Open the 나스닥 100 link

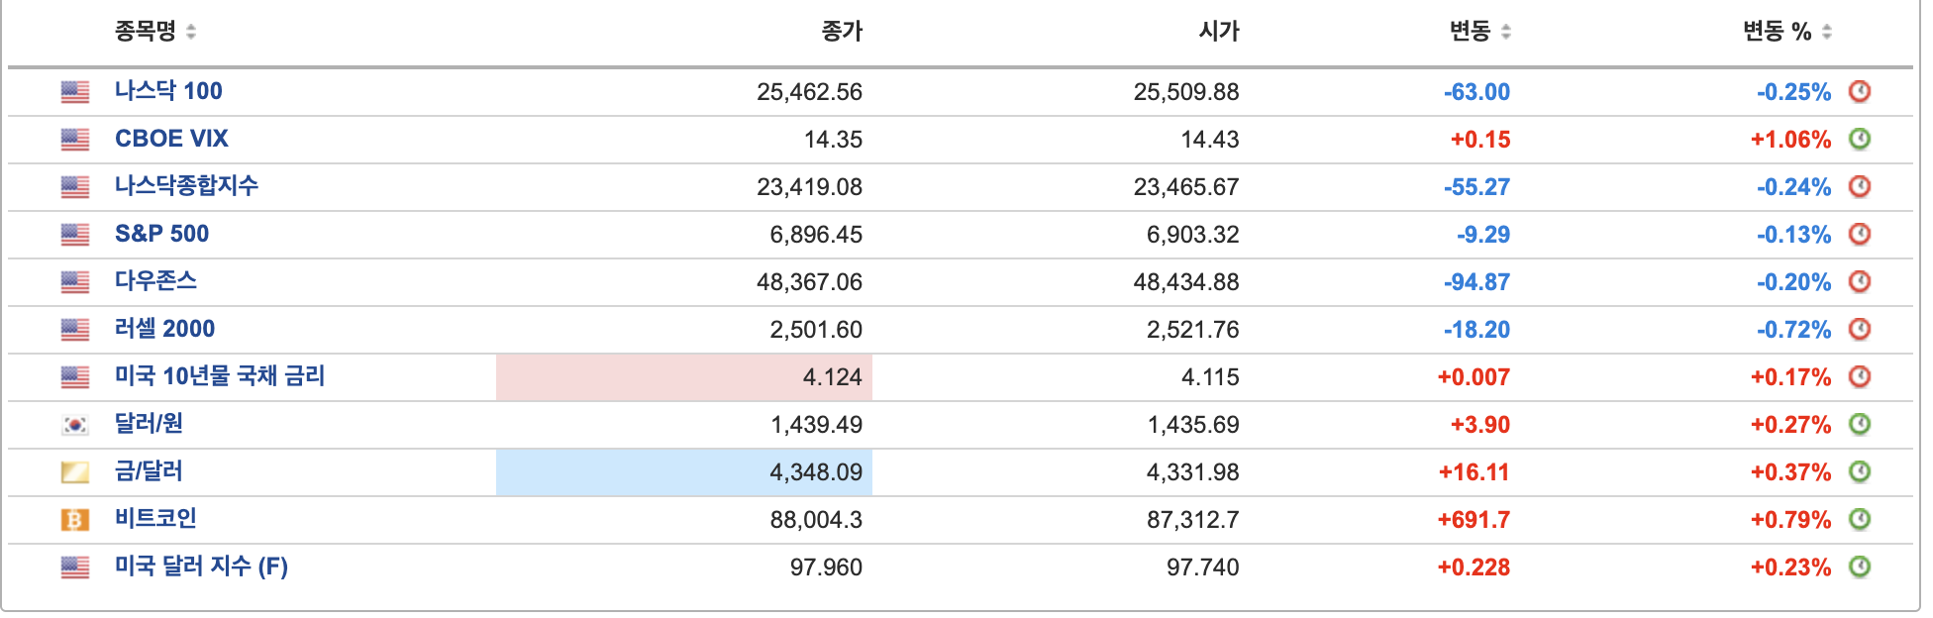point(168,91)
